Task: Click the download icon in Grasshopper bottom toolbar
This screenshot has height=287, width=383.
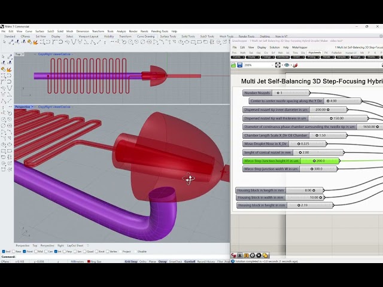Action: [x=240, y=255]
